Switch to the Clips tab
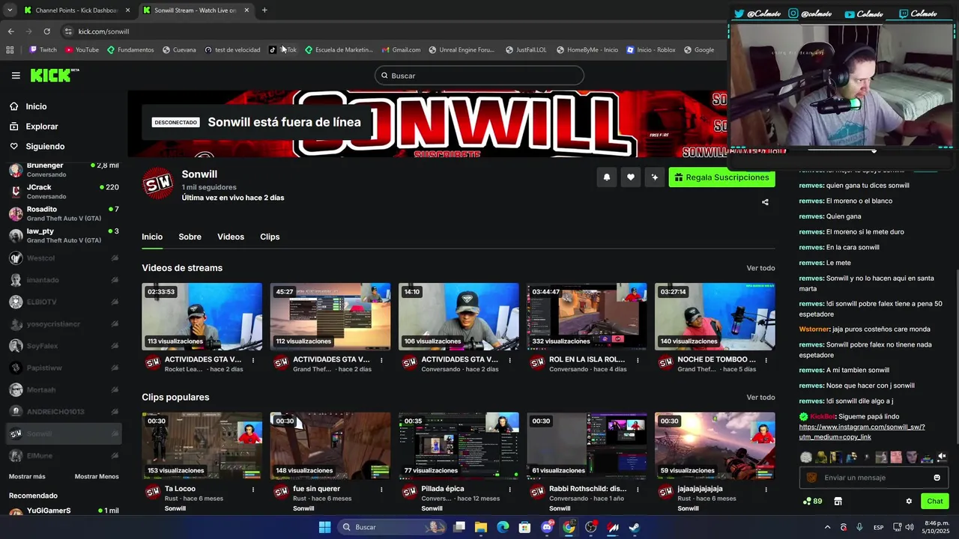The height and width of the screenshot is (539, 959). point(270,237)
